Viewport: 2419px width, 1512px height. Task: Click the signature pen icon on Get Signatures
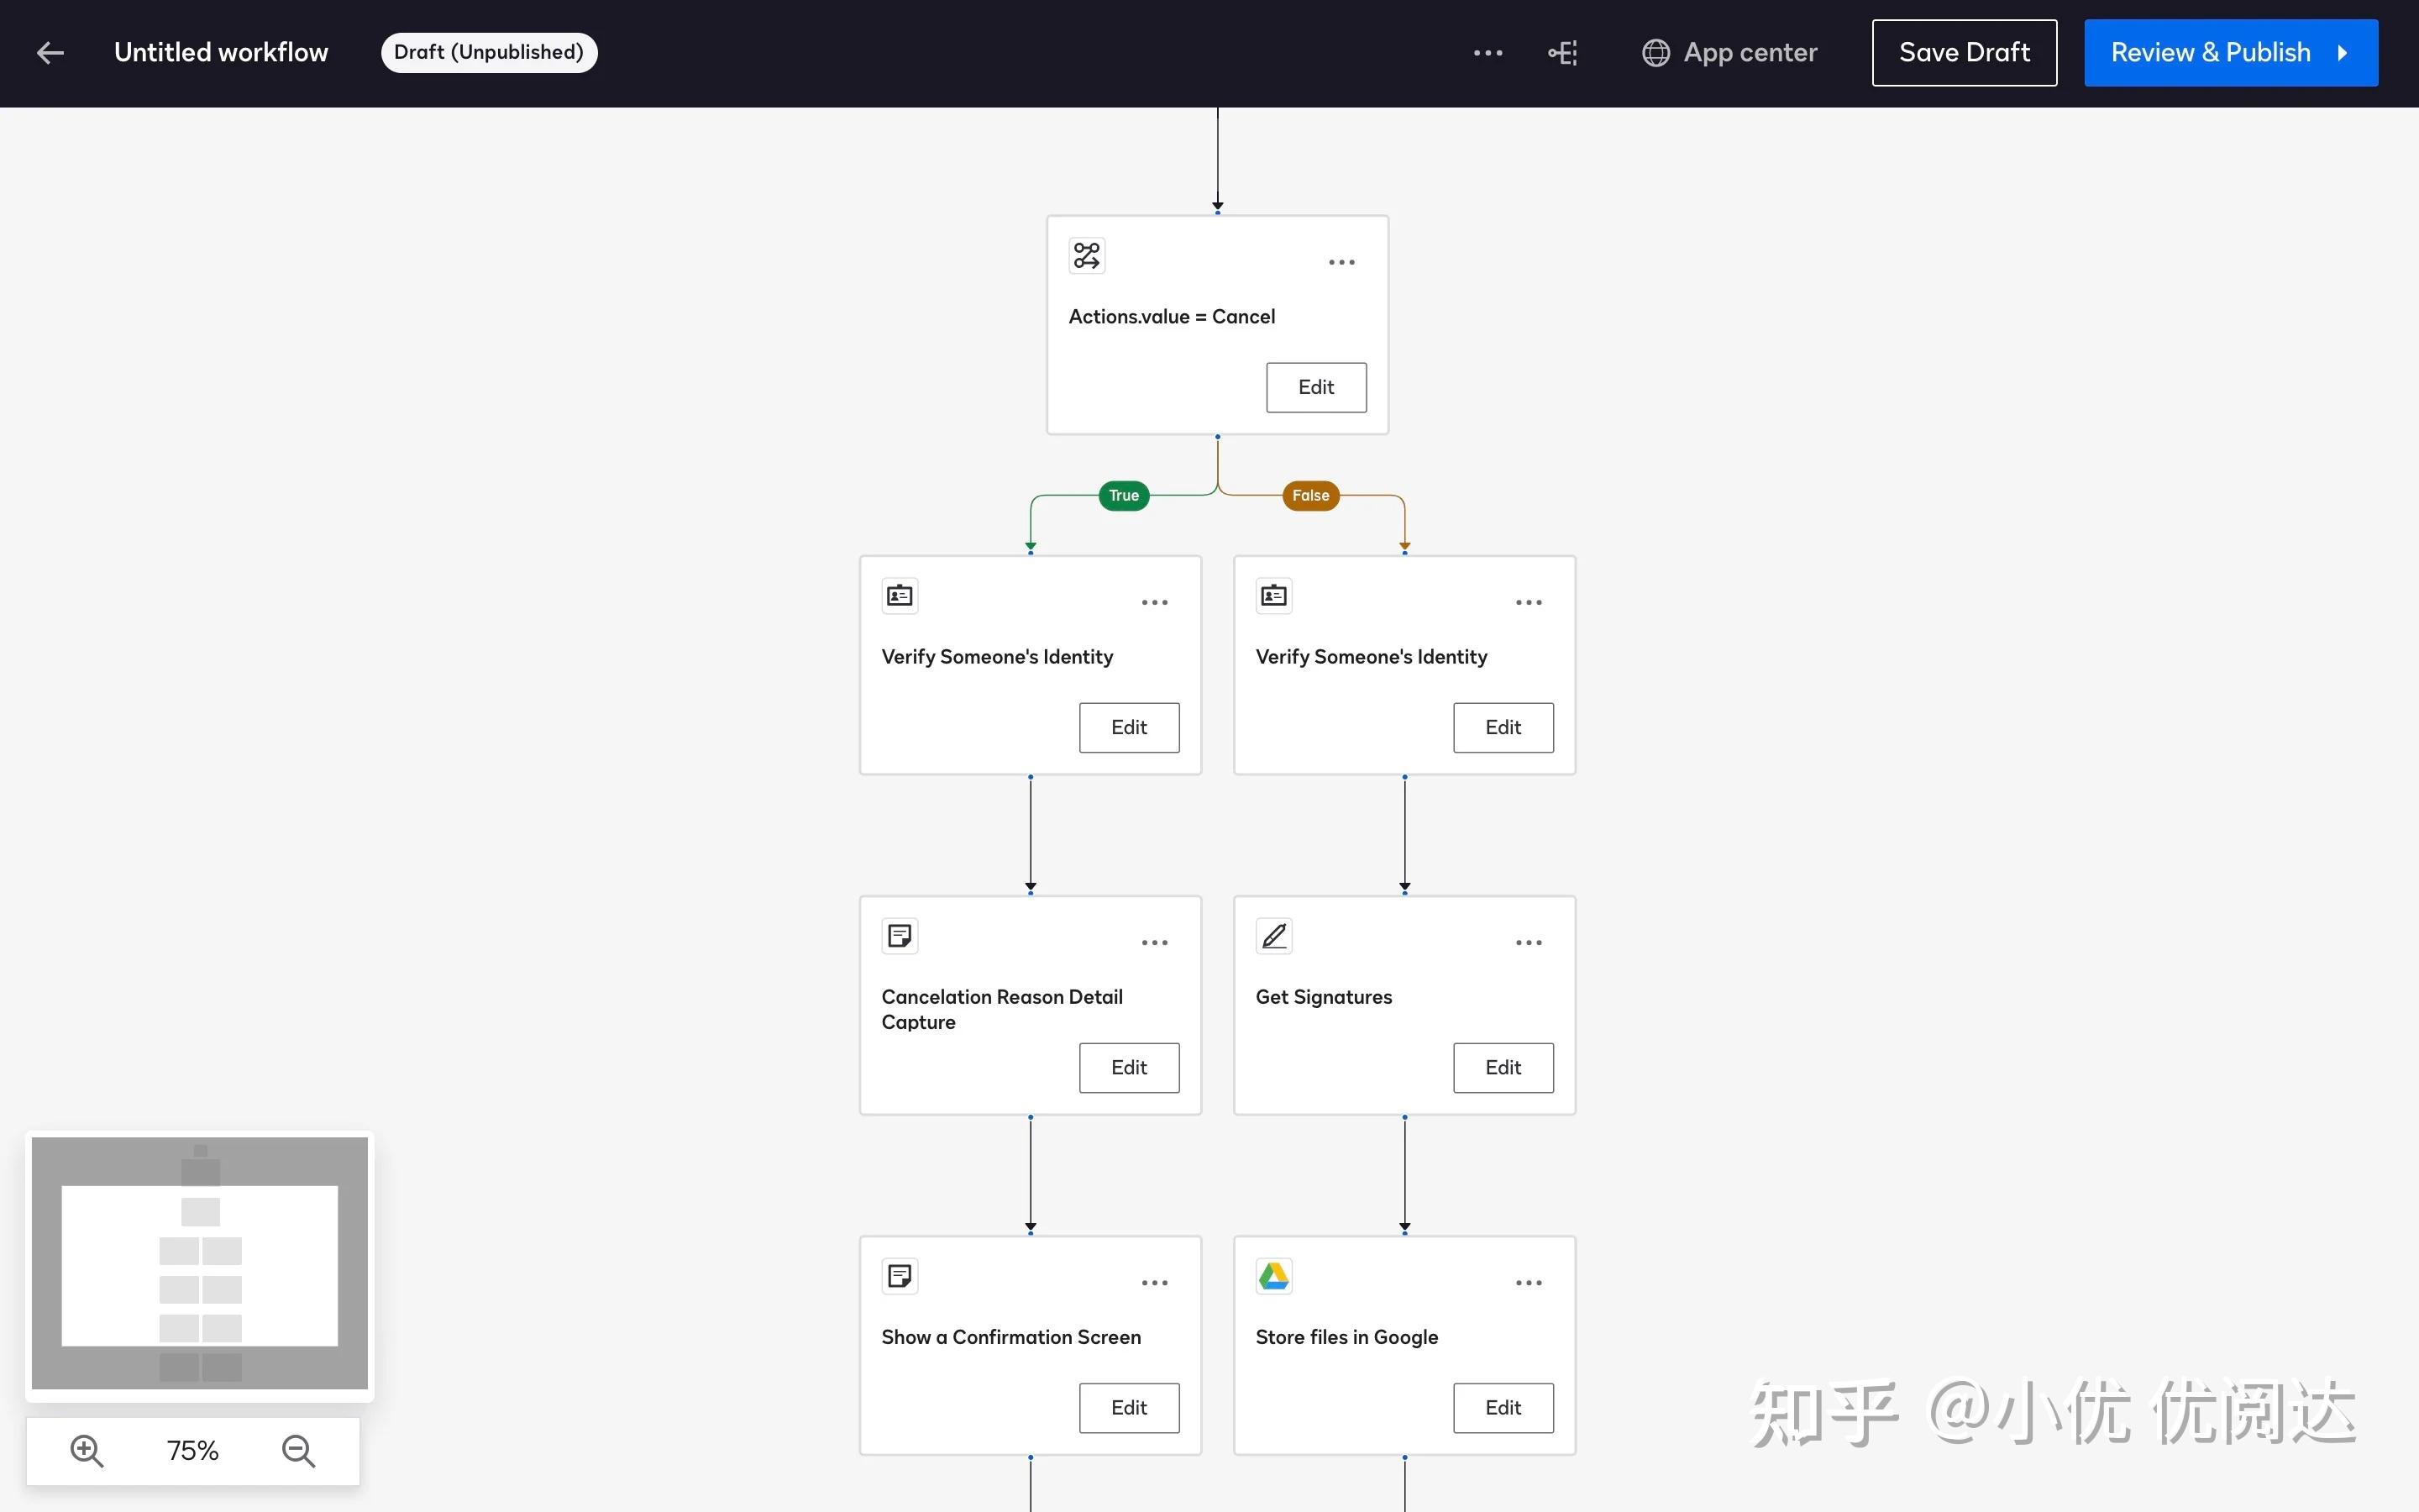coord(1272,935)
